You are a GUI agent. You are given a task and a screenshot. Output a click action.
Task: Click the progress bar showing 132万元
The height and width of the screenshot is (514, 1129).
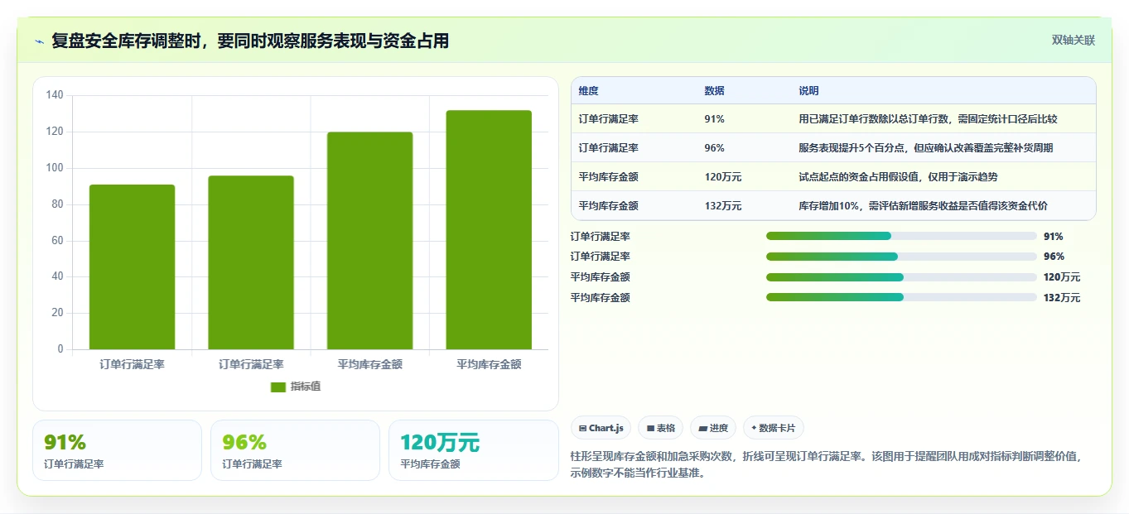[901, 297]
